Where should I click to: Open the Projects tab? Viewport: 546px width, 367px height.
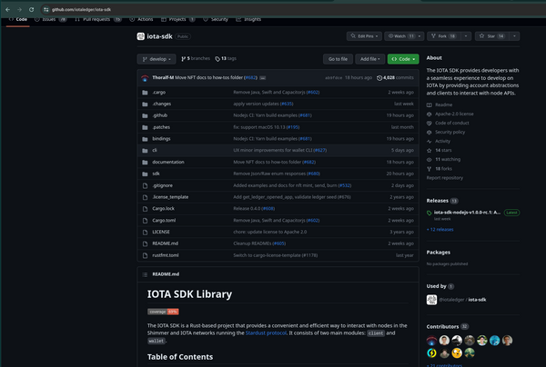(x=177, y=19)
